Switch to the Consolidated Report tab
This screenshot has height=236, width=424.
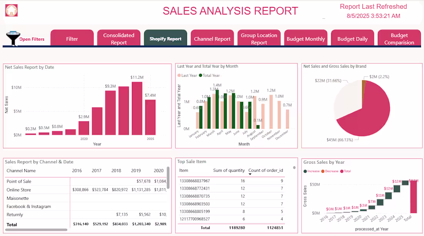119,38
